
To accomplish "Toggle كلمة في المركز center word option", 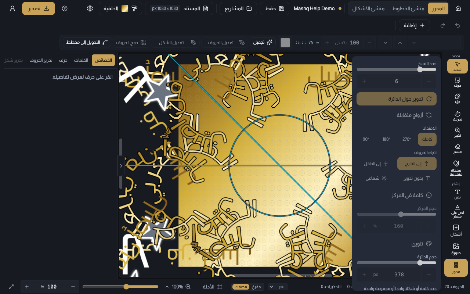I will (397, 195).
